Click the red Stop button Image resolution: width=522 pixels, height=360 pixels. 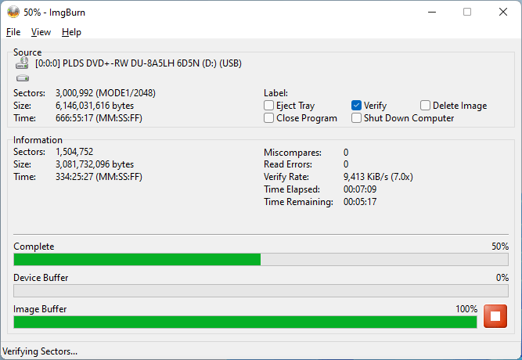click(495, 316)
